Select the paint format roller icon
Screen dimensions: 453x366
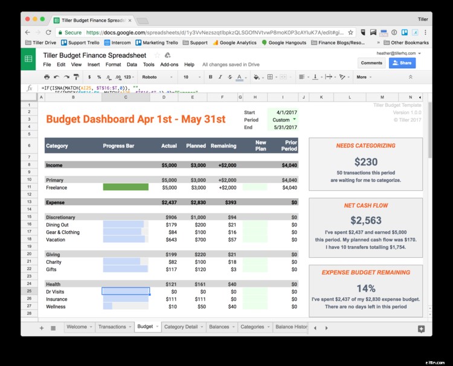[x=76, y=77]
